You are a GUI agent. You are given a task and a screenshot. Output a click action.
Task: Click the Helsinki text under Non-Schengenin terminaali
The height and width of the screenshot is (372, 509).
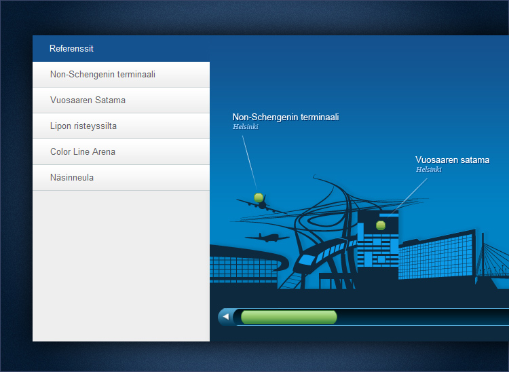click(x=246, y=126)
